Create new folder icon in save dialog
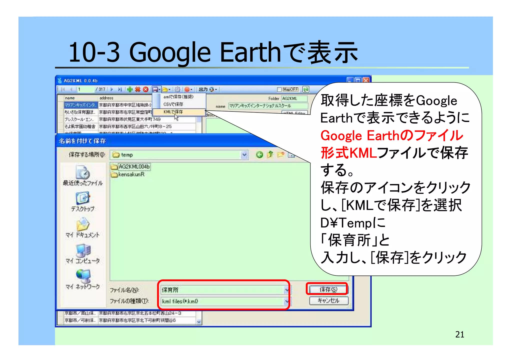This screenshot has height=362, width=512. [x=281, y=155]
